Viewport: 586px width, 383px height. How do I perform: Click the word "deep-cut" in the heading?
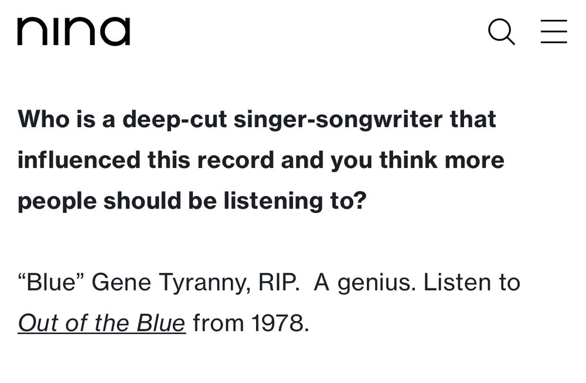coord(175,120)
